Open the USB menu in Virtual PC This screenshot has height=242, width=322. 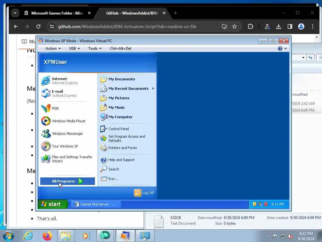click(74, 49)
